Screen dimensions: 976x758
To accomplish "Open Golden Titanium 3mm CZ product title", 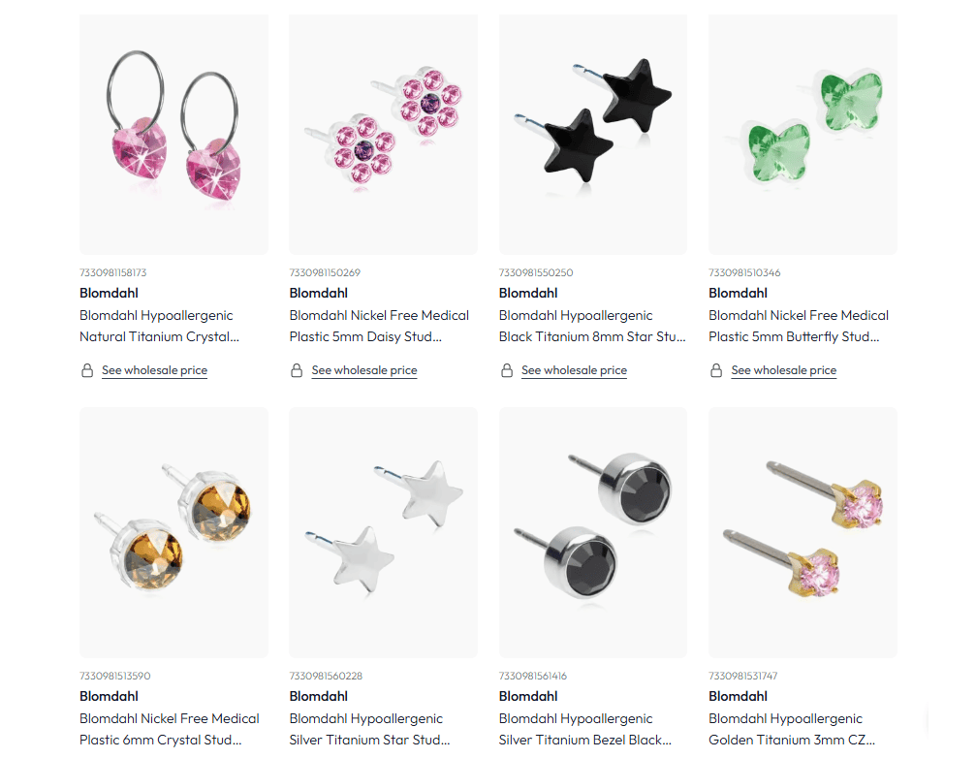I will coord(792,729).
